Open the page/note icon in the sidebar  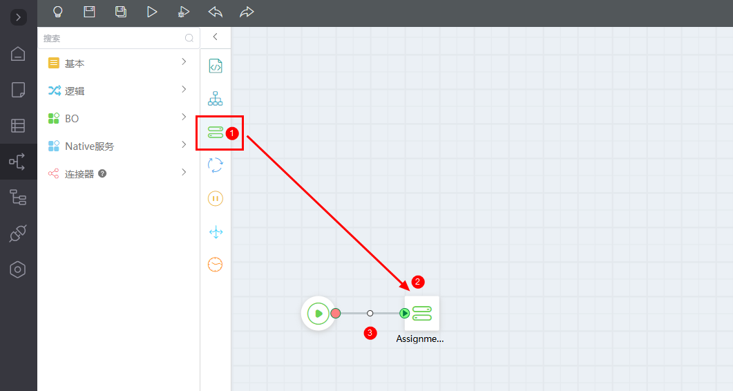click(x=18, y=90)
